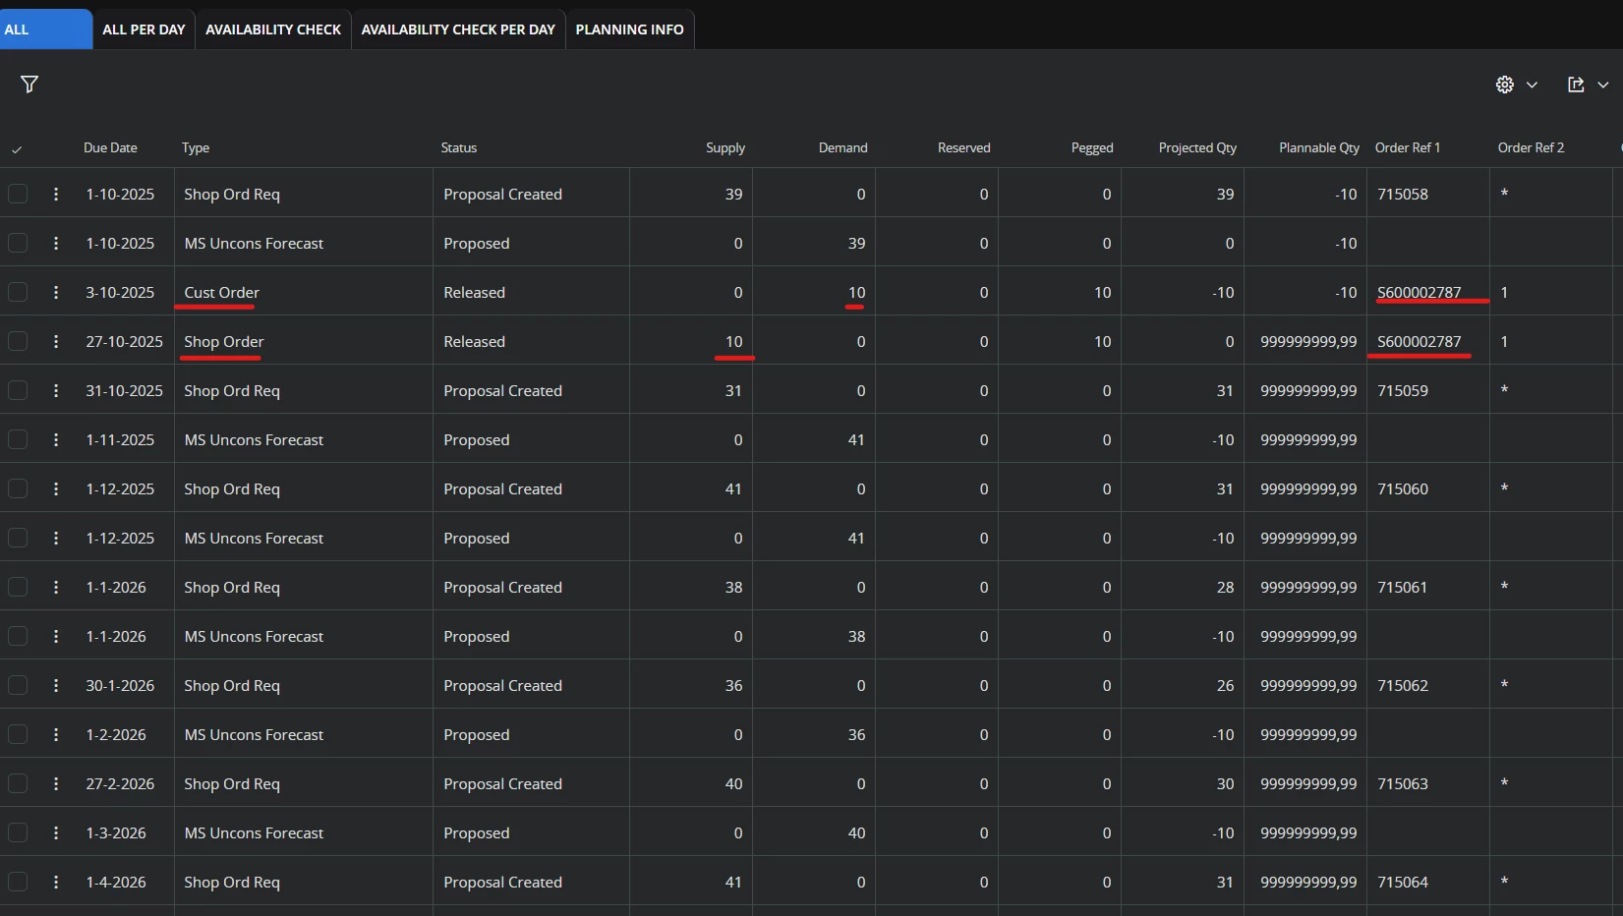Screen dimensions: 1623x916
Task: Switch to the All Per Day tab
Action: tap(144, 29)
